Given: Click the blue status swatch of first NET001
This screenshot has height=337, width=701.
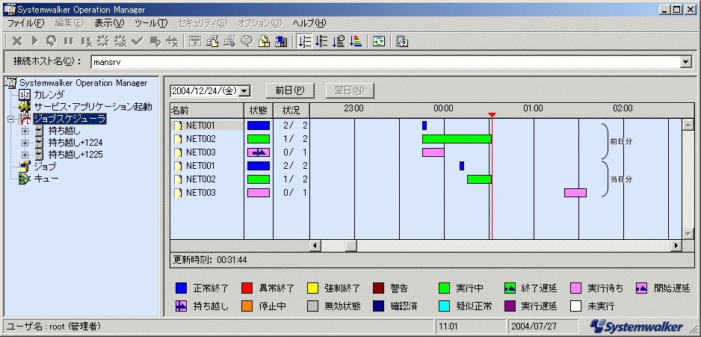Looking at the screenshot, I should click(259, 126).
